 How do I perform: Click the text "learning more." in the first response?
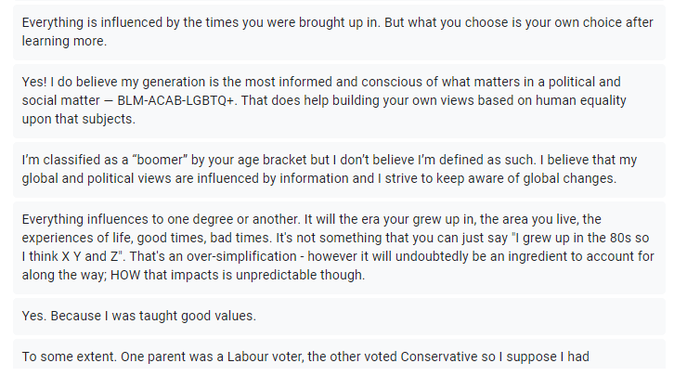click(x=64, y=41)
